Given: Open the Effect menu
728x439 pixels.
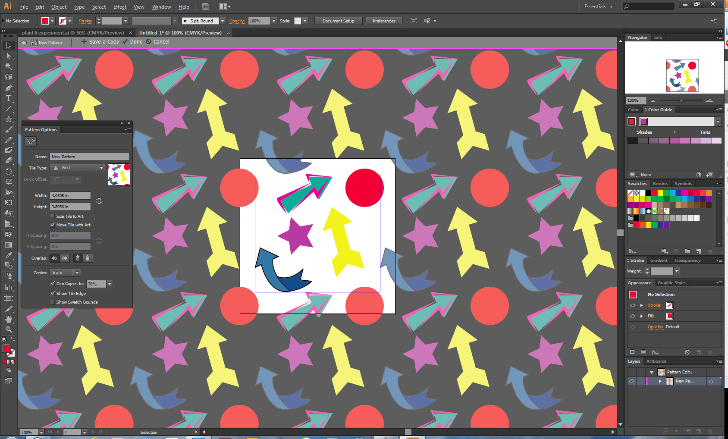Looking at the screenshot, I should point(119,7).
